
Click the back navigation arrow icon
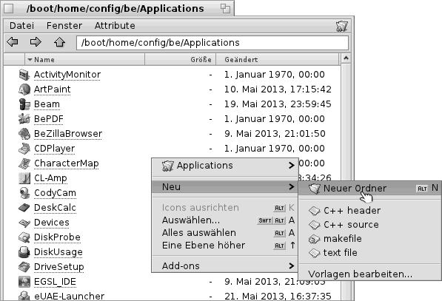point(13,42)
